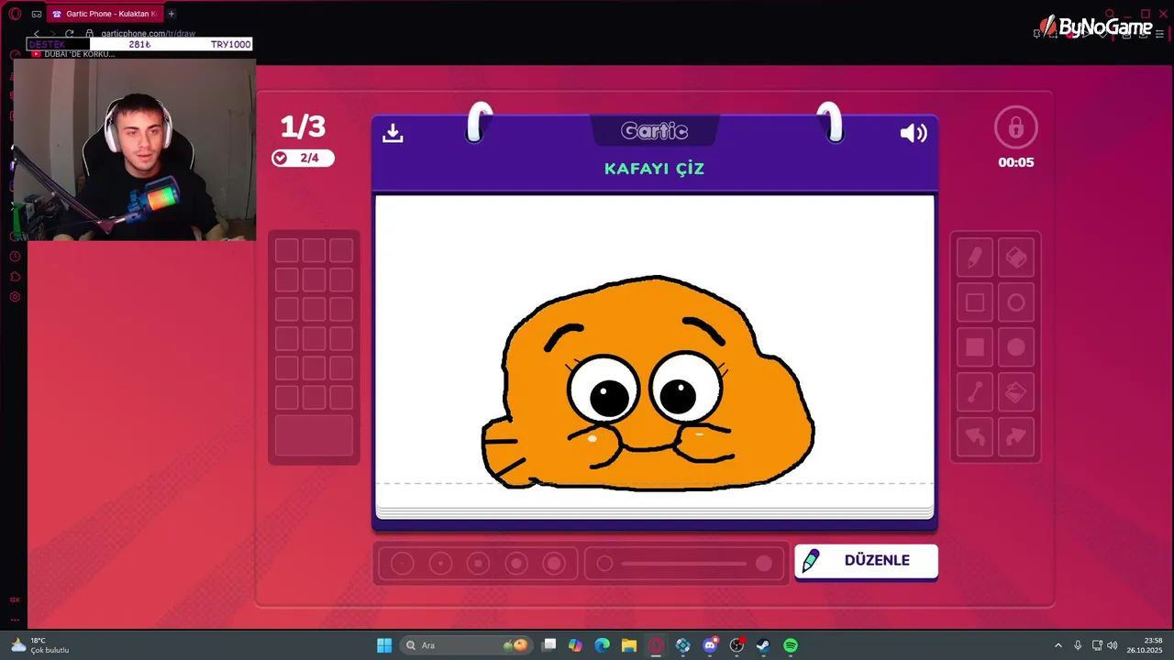Click the lock icon above the timer
Screen dimensions: 1174x660
(1016, 128)
